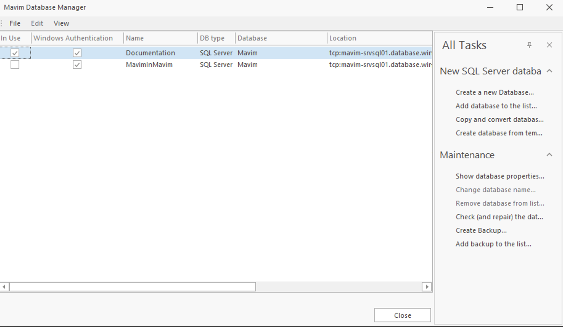Click Location cell of MavimInMavim row
This screenshot has width=563, height=327.
(x=380, y=65)
